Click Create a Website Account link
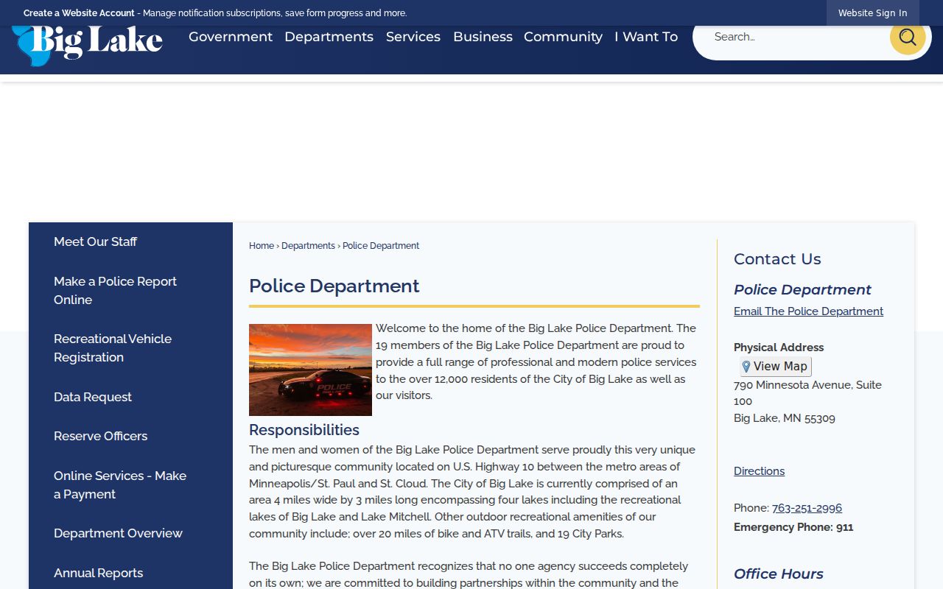Screen dimensions: 943x589 tap(79, 13)
